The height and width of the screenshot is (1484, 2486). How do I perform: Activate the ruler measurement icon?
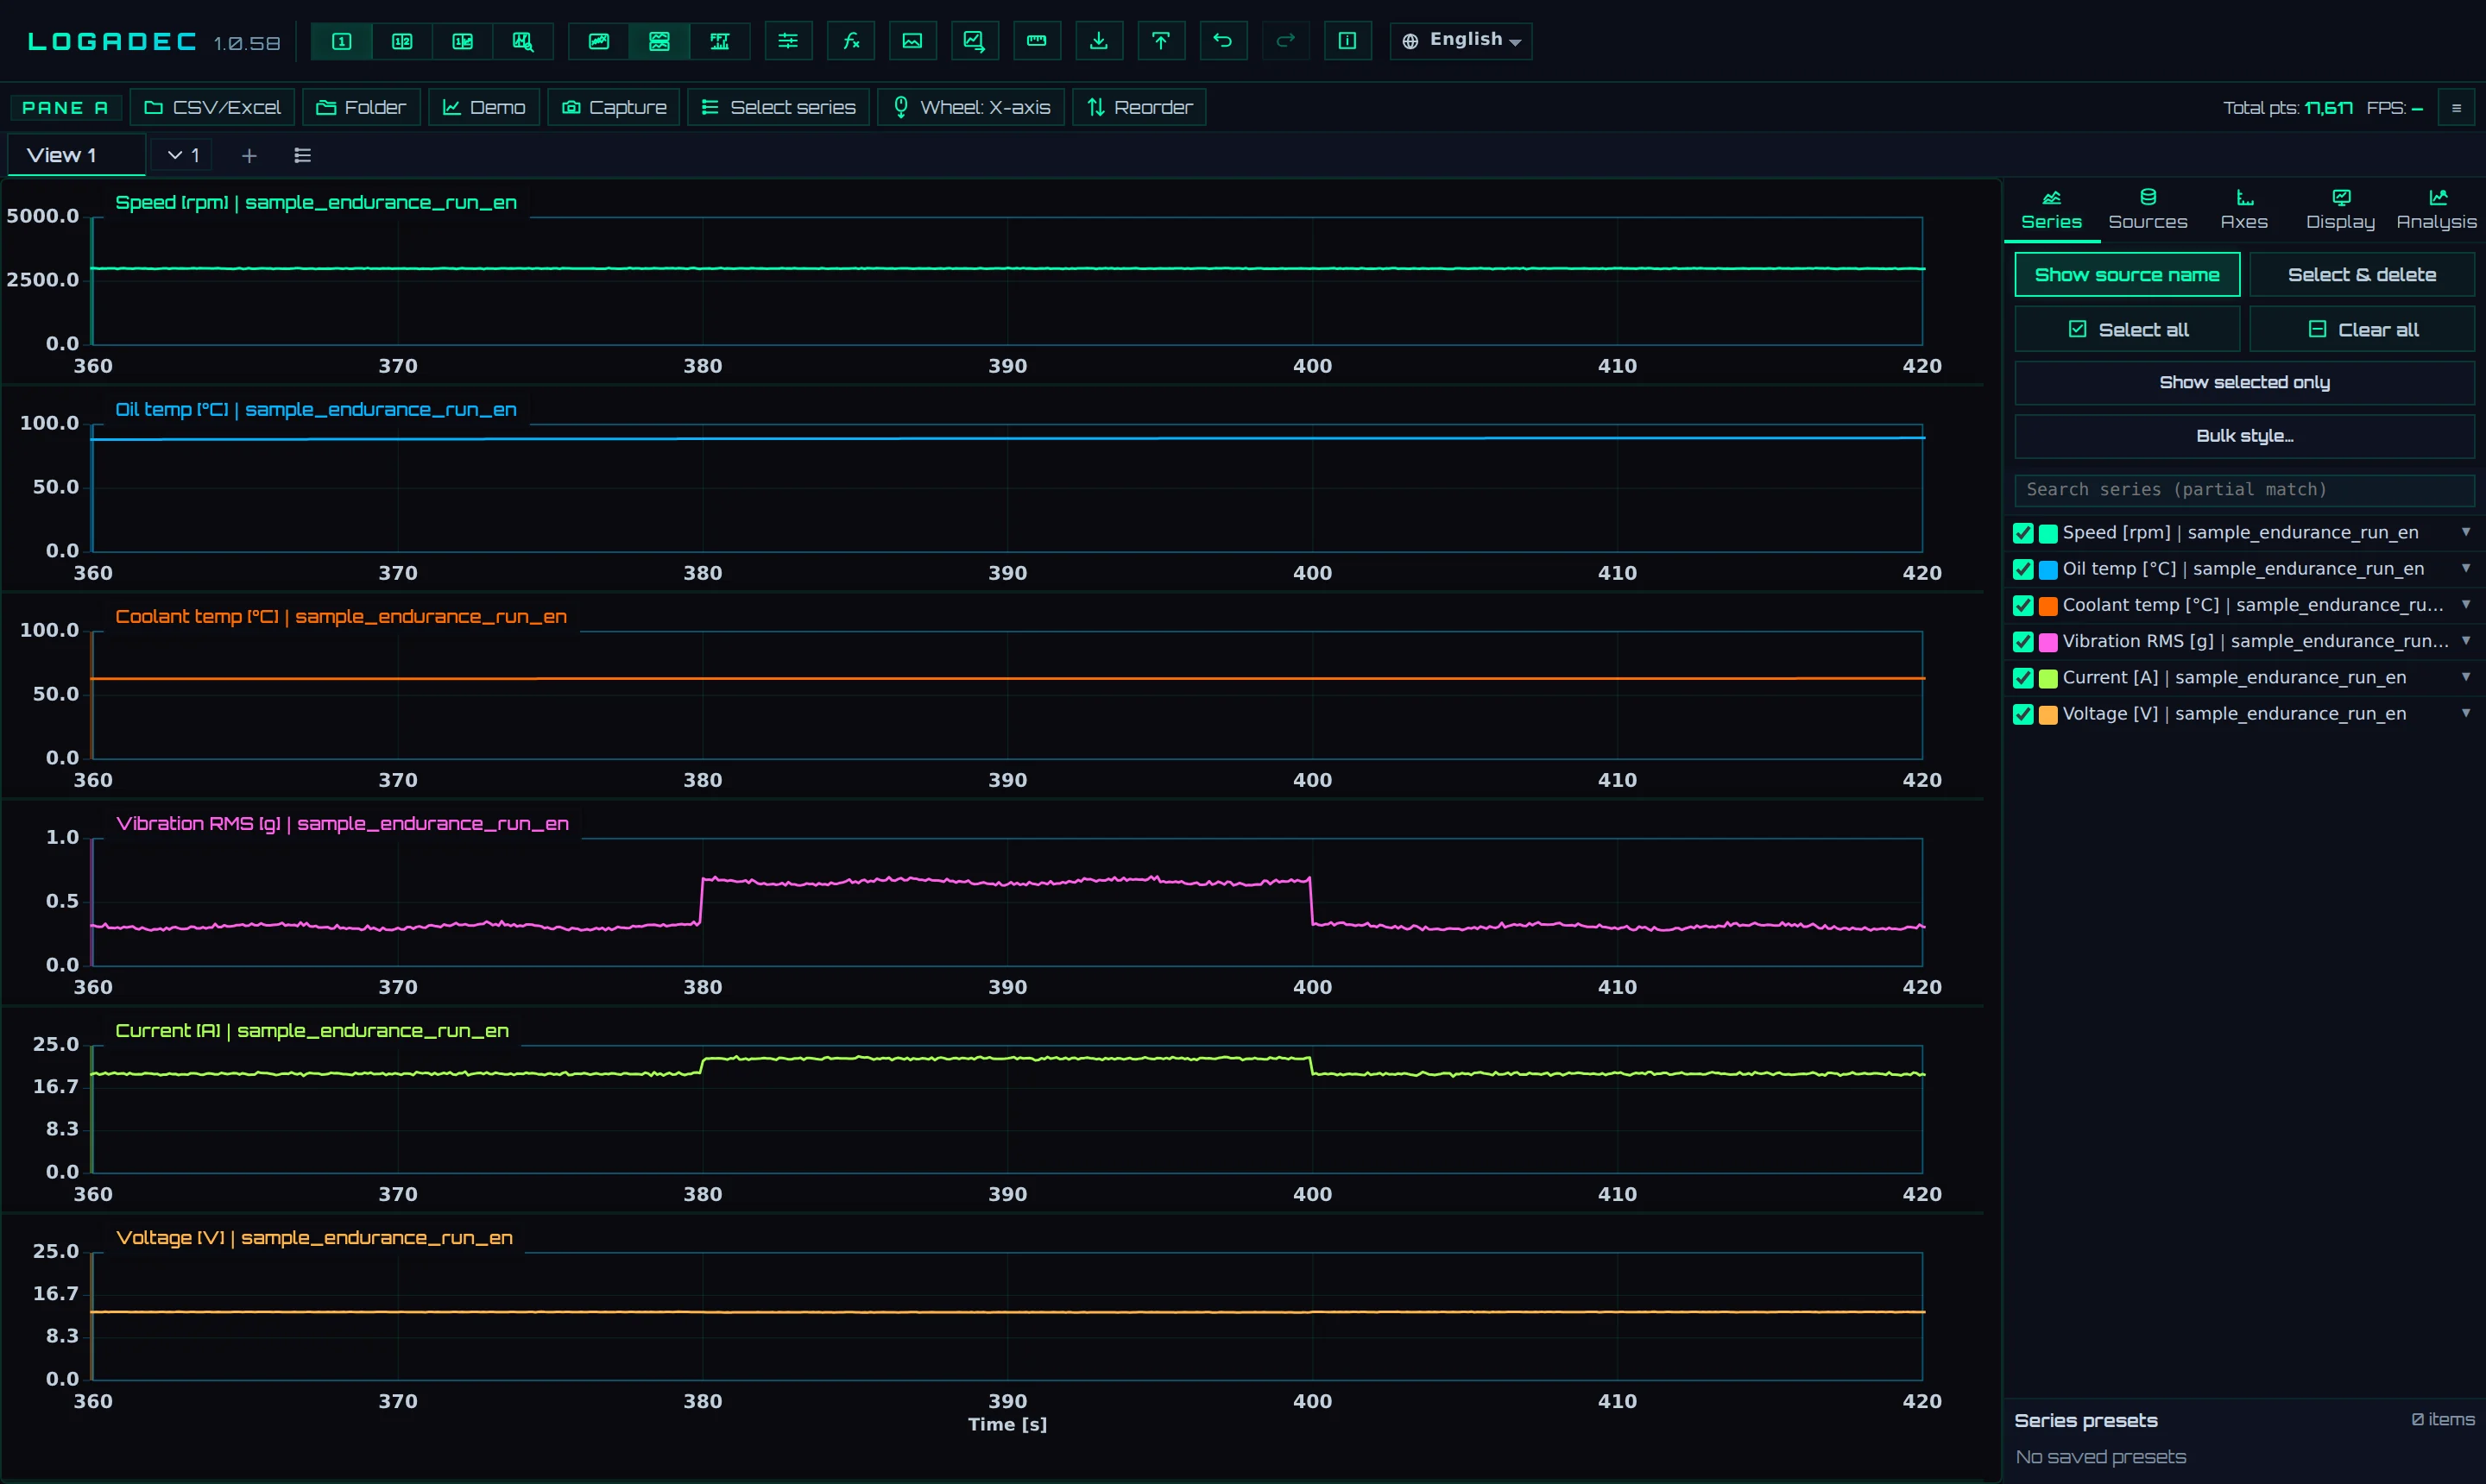coord(1037,41)
